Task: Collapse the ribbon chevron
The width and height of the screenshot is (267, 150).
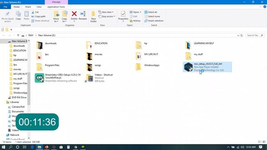Action: point(260,7)
